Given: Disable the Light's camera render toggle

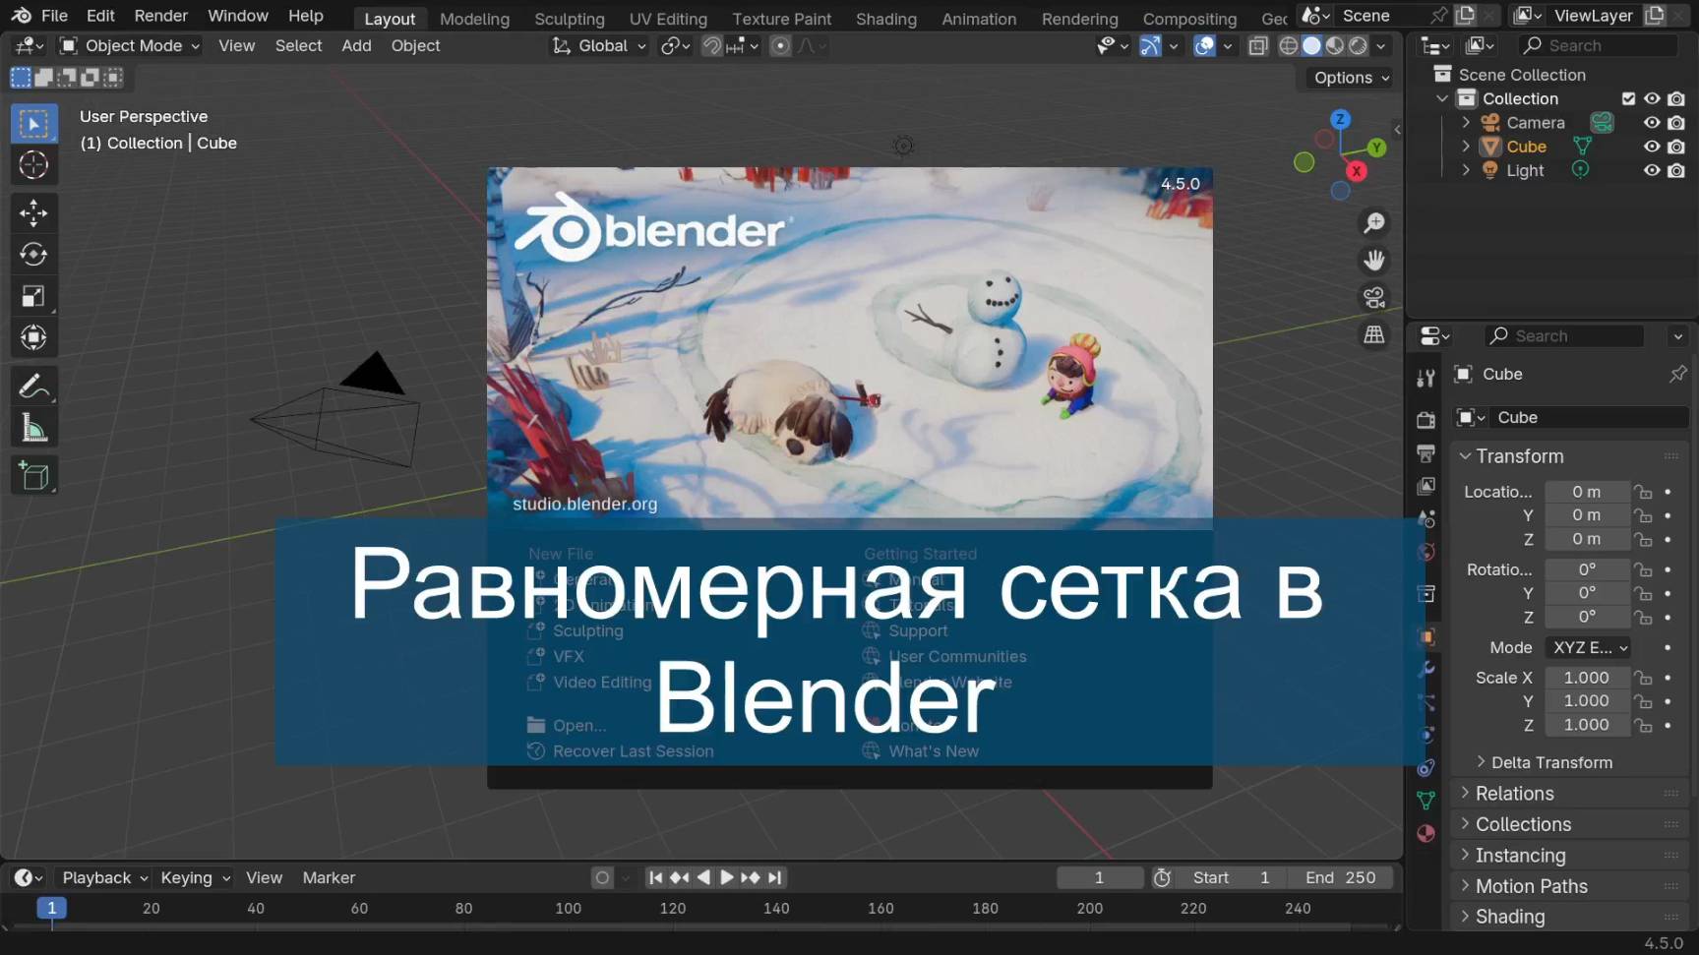Looking at the screenshot, I should [1675, 169].
